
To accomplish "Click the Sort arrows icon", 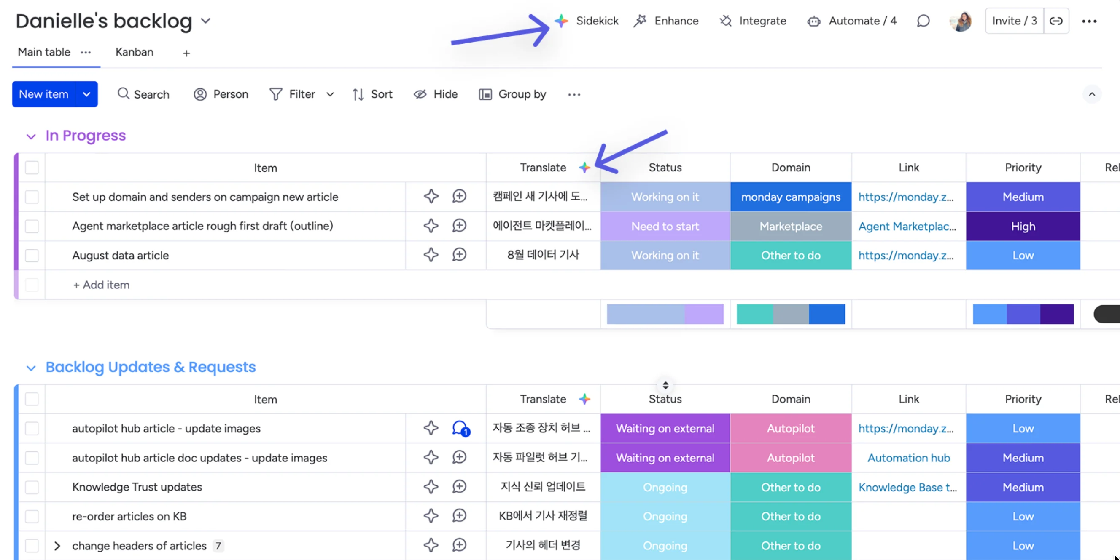I will 358,94.
